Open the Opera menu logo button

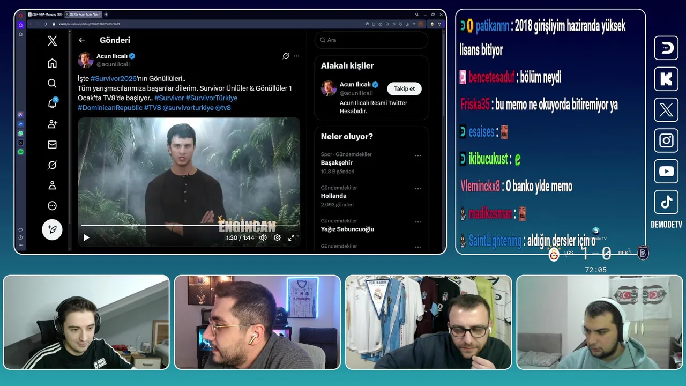(x=20, y=15)
